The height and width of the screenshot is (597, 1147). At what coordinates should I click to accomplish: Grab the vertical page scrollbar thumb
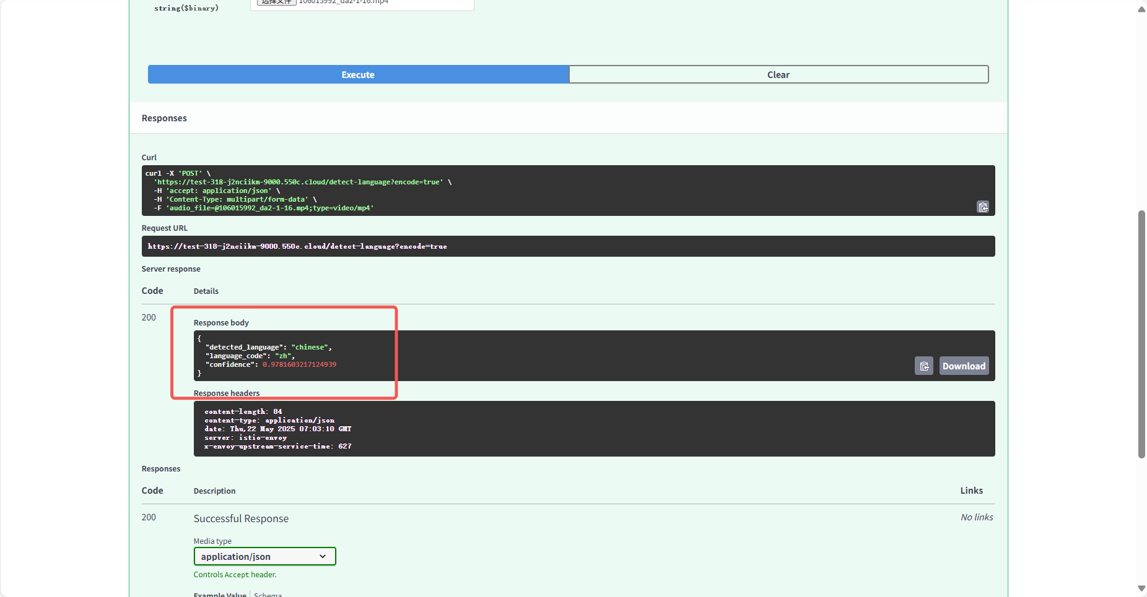point(1141,334)
